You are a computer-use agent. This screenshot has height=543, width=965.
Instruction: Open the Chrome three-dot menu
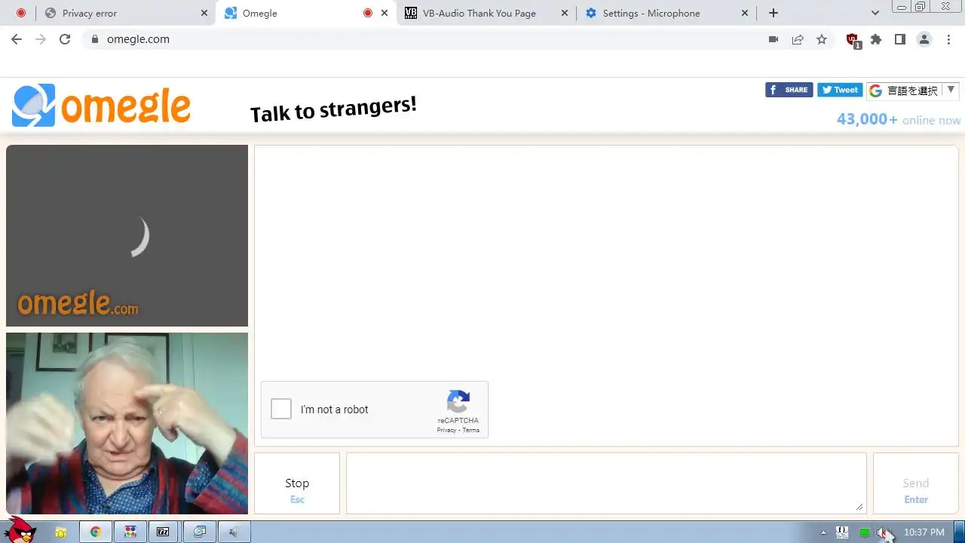948,39
